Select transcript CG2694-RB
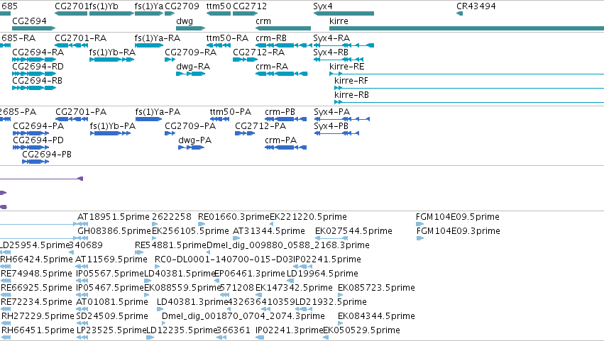 [x=34, y=88]
